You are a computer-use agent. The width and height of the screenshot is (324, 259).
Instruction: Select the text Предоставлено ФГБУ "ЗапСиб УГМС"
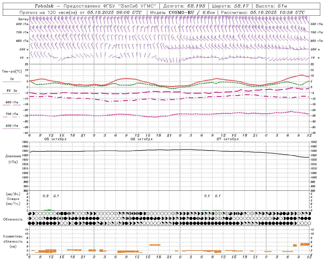pyautogui.click(x=110, y=6)
